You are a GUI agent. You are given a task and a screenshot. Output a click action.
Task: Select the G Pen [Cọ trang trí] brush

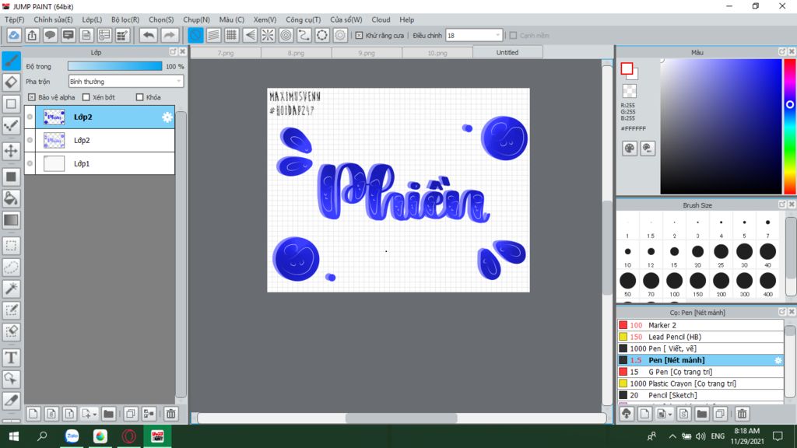(x=701, y=372)
